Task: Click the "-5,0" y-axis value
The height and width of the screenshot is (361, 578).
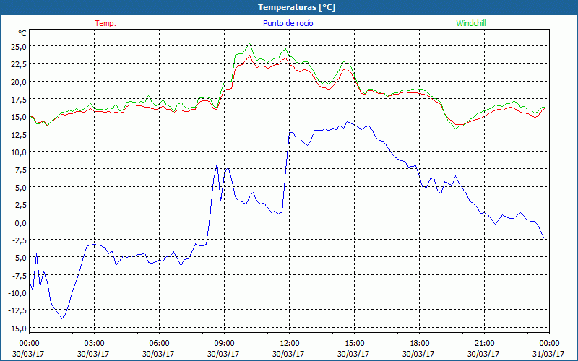Action: pos(20,258)
